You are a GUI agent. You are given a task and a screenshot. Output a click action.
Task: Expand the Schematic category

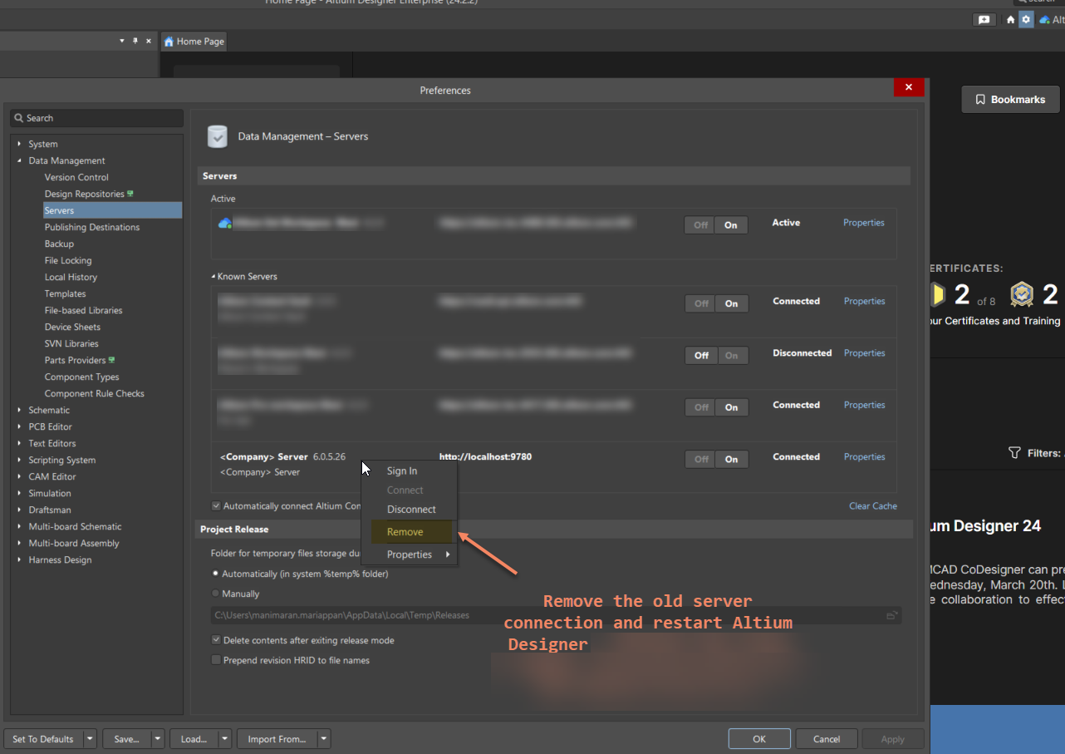19,410
